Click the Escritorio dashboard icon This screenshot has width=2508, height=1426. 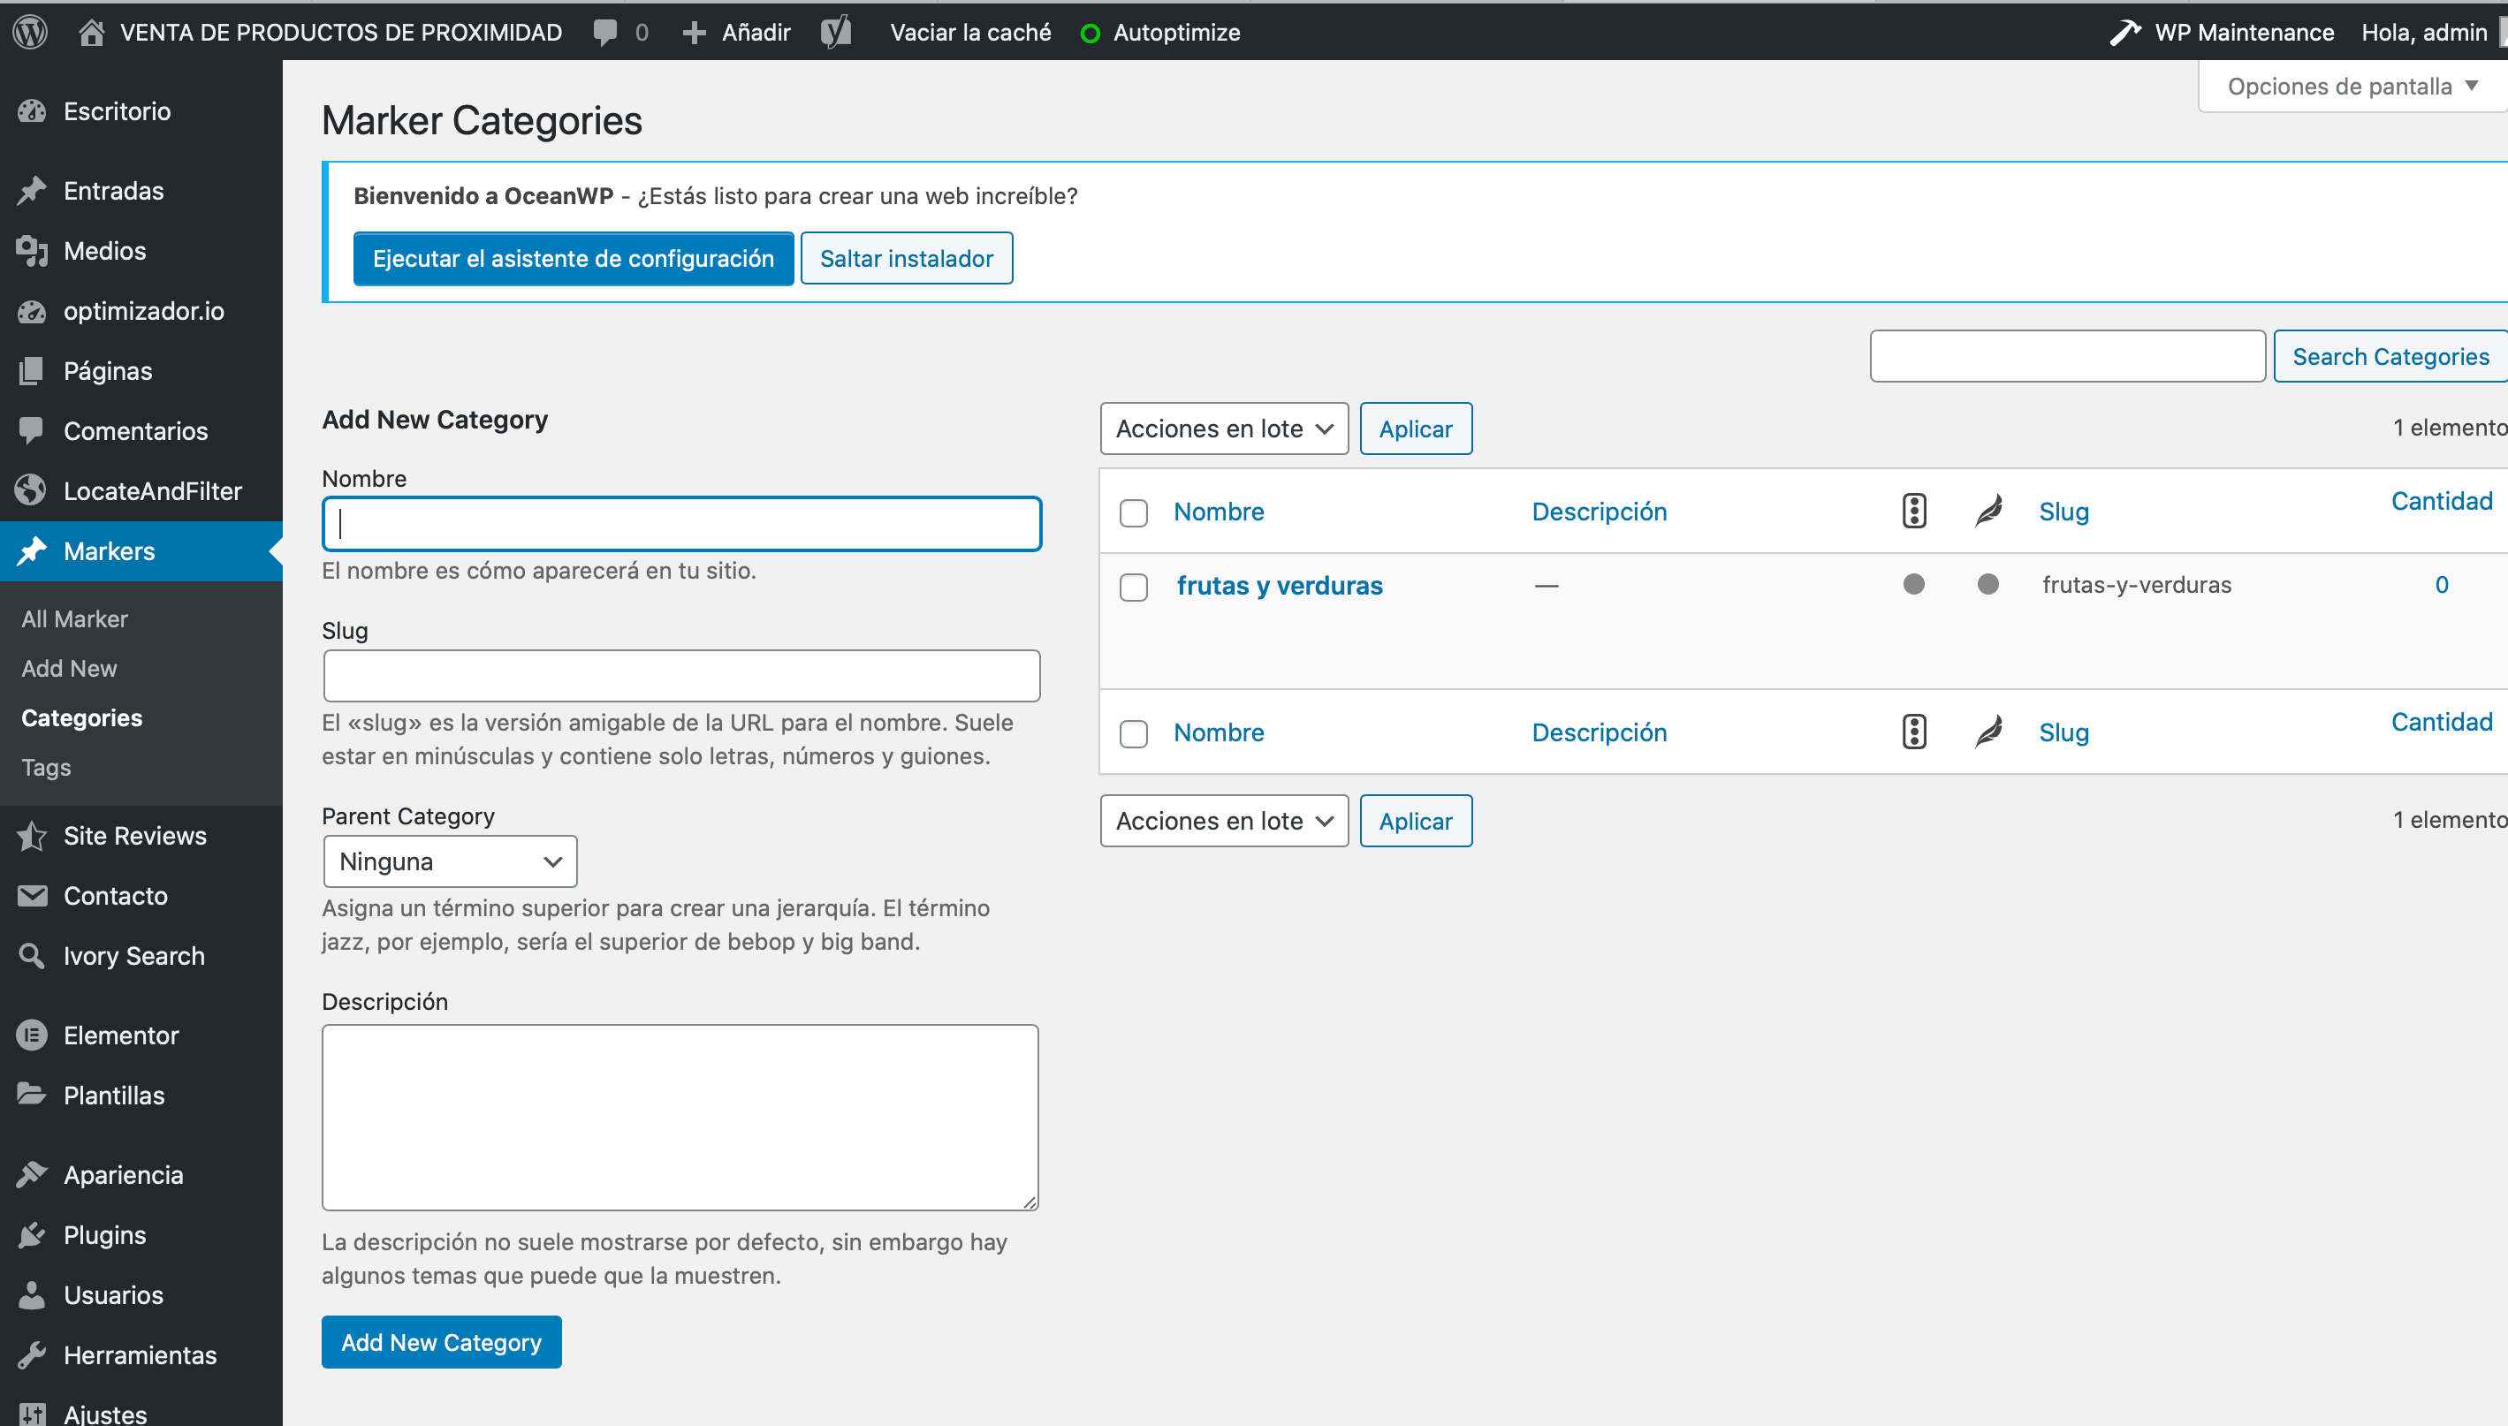[x=33, y=110]
